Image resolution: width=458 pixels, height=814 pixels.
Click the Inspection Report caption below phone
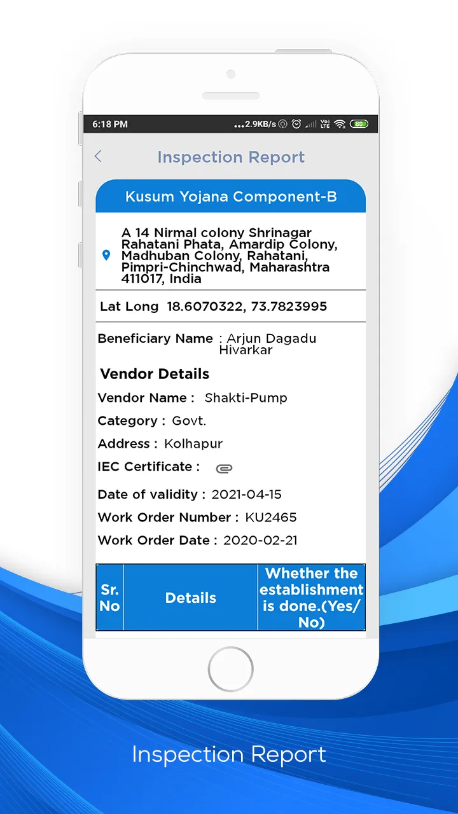click(229, 755)
